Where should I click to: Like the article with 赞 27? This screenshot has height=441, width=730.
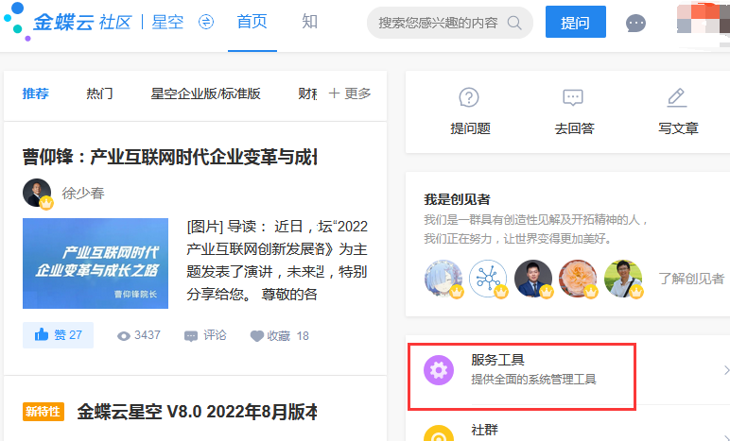[59, 335]
